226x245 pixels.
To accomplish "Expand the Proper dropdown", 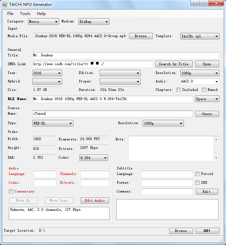I will coord(120,81).
